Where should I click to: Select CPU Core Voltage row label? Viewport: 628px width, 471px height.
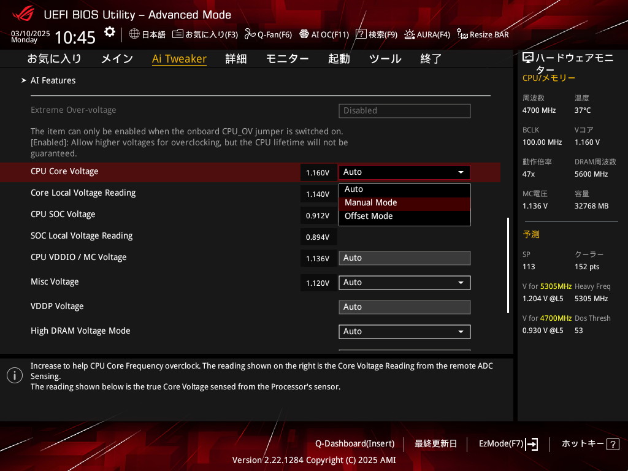(64, 172)
